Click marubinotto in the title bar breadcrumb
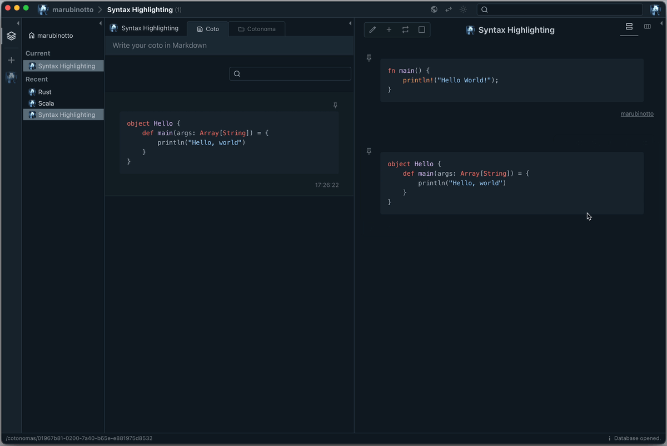The image size is (667, 446). [x=73, y=9]
